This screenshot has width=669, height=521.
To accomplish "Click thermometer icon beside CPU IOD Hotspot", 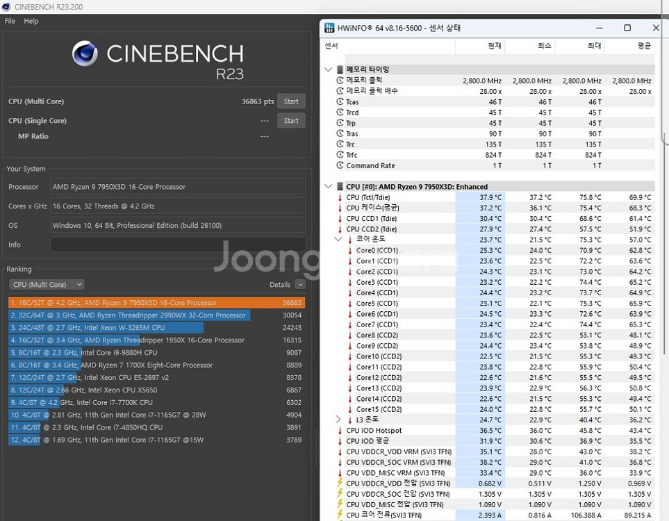I will [x=340, y=431].
